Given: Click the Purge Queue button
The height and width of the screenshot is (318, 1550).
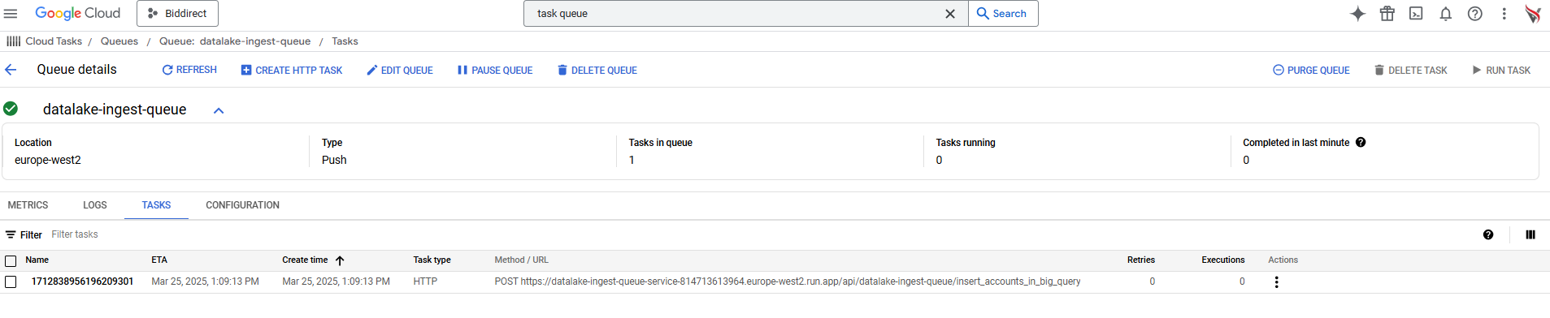Looking at the screenshot, I should (x=1311, y=71).
